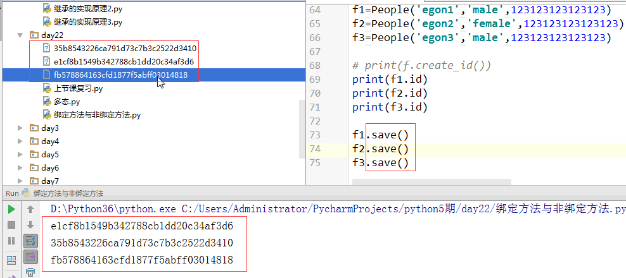Select file 多态.py
Screen dimensions: 626x278
(67, 102)
